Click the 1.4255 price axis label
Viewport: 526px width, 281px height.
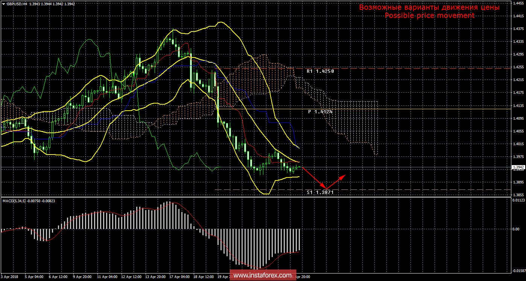(x=518, y=67)
